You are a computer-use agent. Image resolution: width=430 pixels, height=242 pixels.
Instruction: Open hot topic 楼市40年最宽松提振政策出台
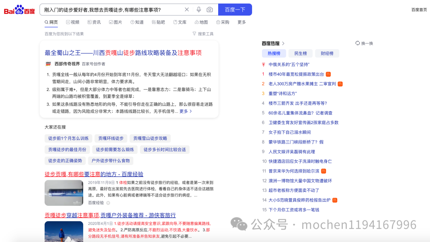pyautogui.click(x=296, y=74)
